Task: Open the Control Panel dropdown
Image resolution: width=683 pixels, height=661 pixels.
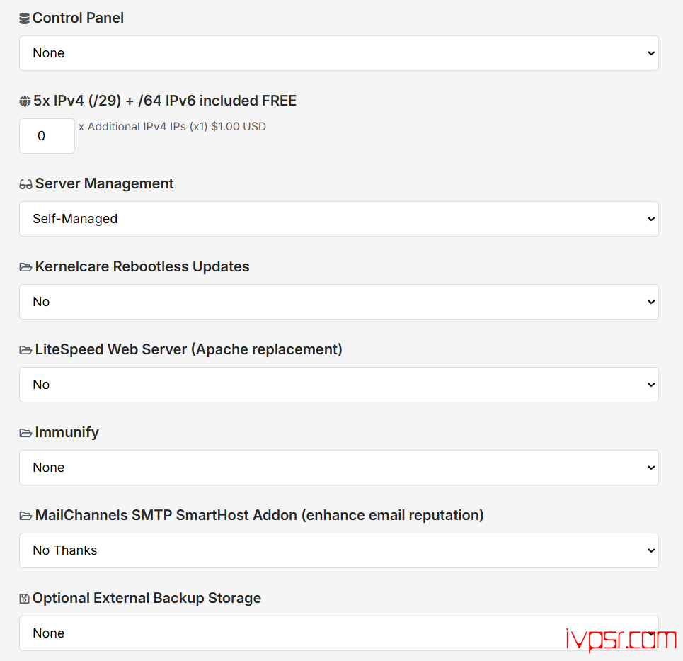Action: point(338,53)
